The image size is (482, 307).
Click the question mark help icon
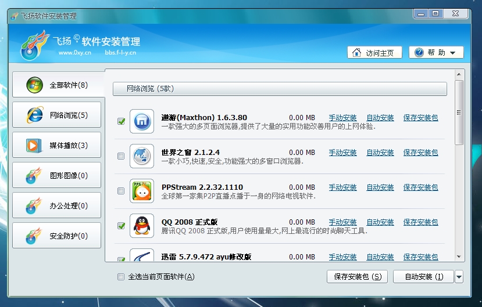[x=419, y=52]
